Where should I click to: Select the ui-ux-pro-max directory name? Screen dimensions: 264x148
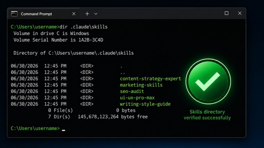pyautogui.click(x=137, y=98)
